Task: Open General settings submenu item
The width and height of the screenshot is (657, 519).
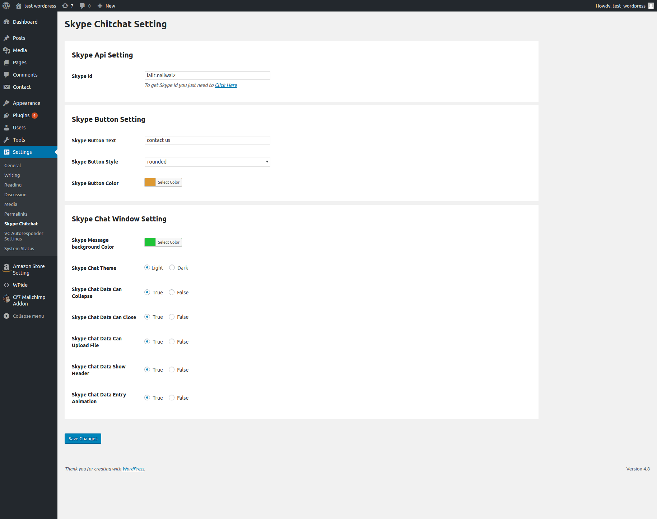Action: point(13,165)
